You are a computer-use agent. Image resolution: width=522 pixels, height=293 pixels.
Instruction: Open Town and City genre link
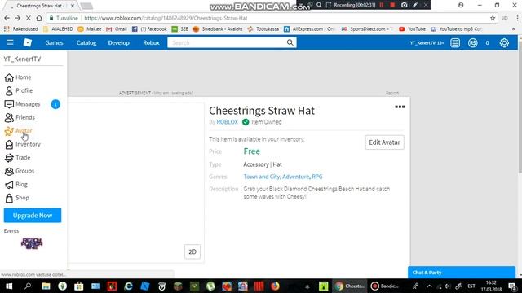pos(262,177)
